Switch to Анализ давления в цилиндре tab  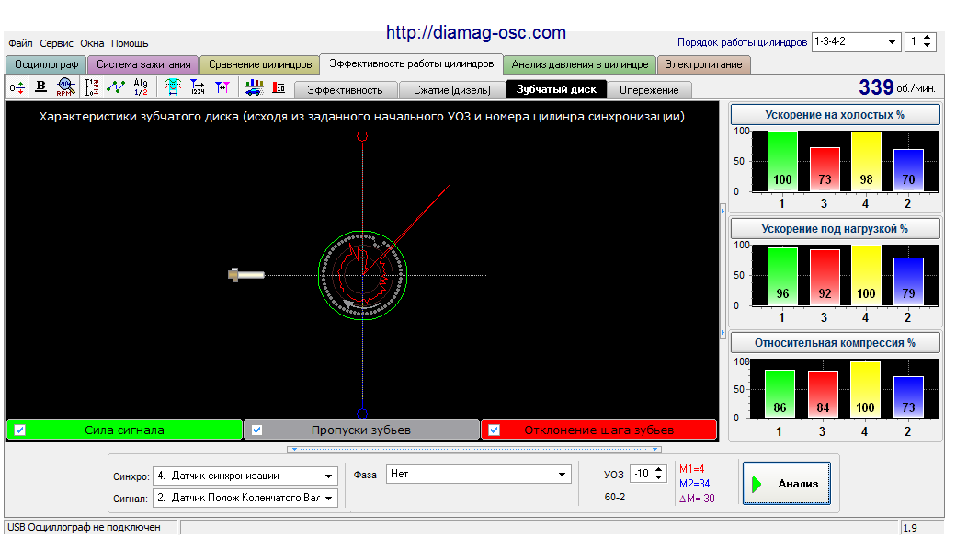pyautogui.click(x=580, y=64)
